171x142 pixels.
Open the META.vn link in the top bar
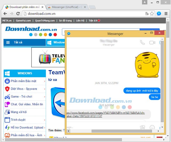(7, 21)
